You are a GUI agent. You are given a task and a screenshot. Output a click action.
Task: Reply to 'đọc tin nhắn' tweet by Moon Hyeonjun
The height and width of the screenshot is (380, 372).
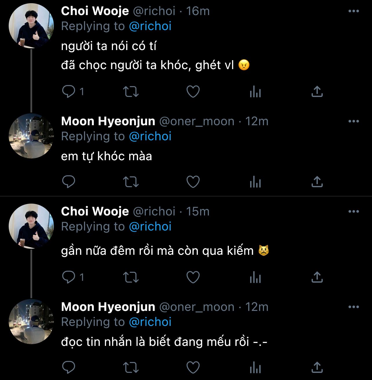tap(69, 368)
